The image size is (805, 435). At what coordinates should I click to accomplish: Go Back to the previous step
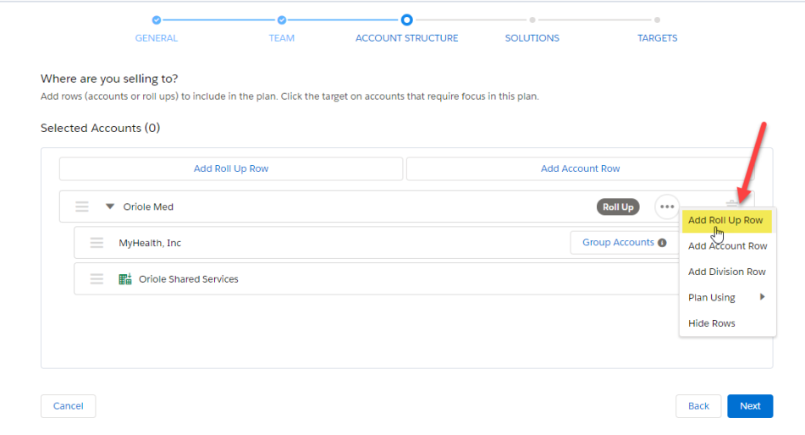coord(698,406)
